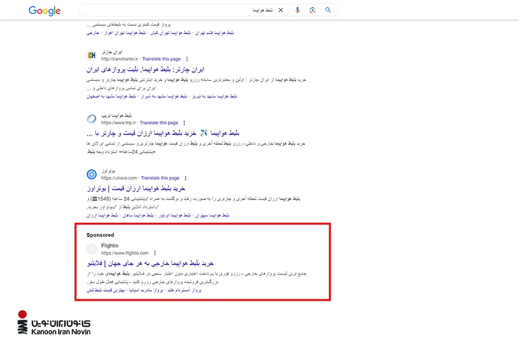
Task: Open sitelink بلیط هواپیما ماهان
Action: pos(138,215)
